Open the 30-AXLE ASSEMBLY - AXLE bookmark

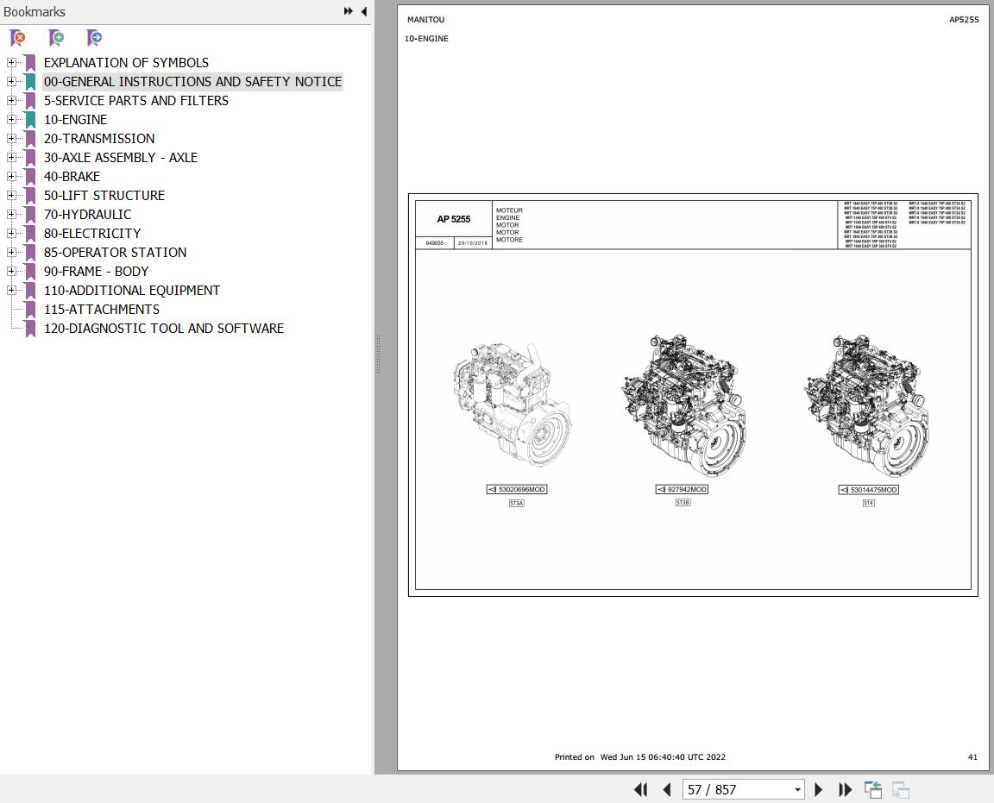(121, 158)
